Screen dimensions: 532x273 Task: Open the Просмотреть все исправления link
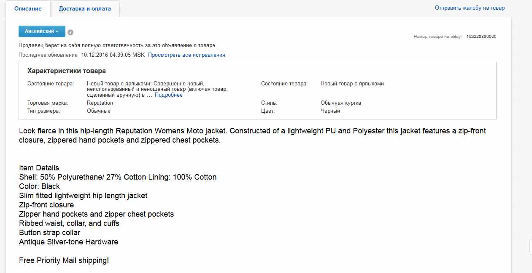click(x=186, y=55)
